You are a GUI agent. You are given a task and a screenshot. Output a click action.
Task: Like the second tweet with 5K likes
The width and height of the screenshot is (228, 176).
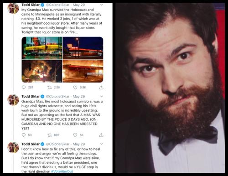[75, 135]
